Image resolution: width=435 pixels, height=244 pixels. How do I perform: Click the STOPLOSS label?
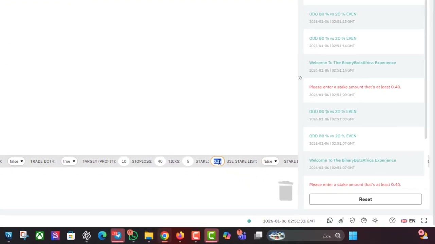coord(142,161)
